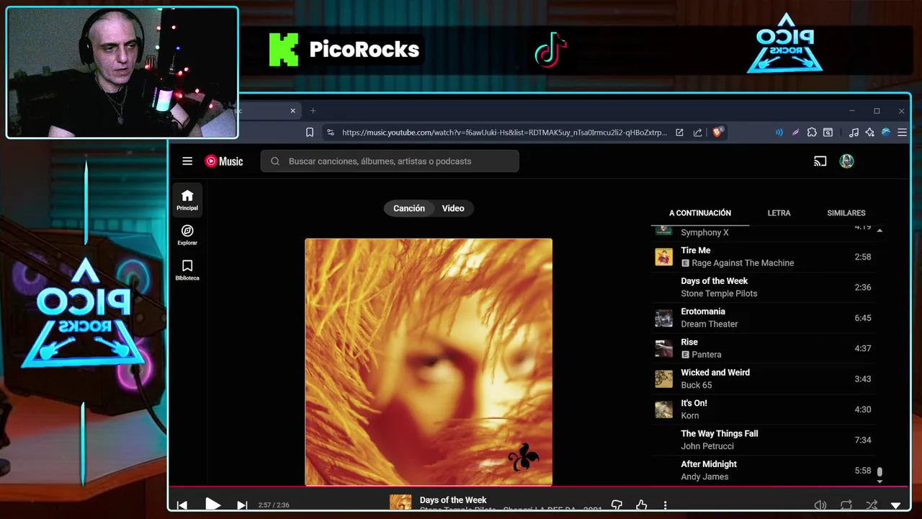The image size is (922, 519).
Task: Click the cast to device icon
Action: (820, 161)
